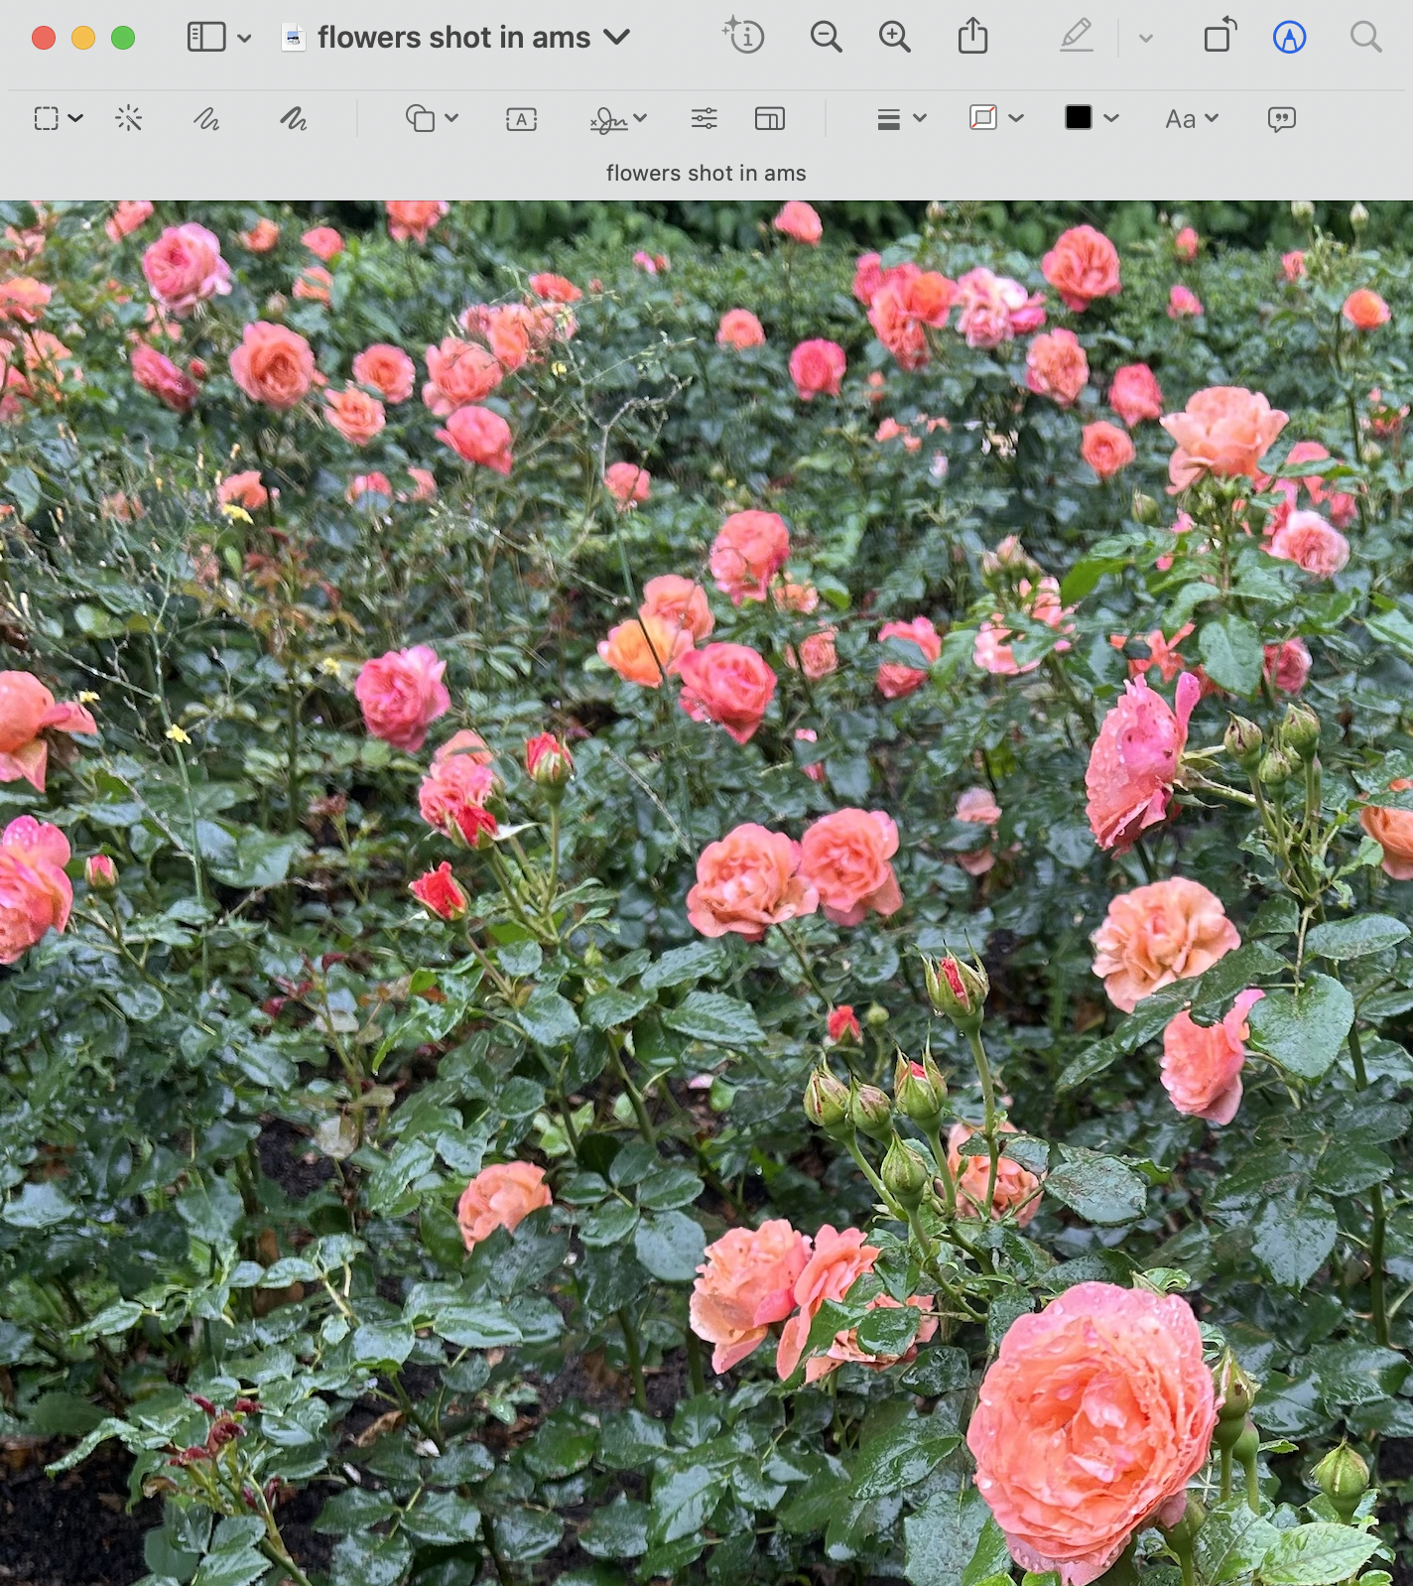This screenshot has height=1586, width=1413.
Task: Close the Preview window
Action: click(x=44, y=38)
